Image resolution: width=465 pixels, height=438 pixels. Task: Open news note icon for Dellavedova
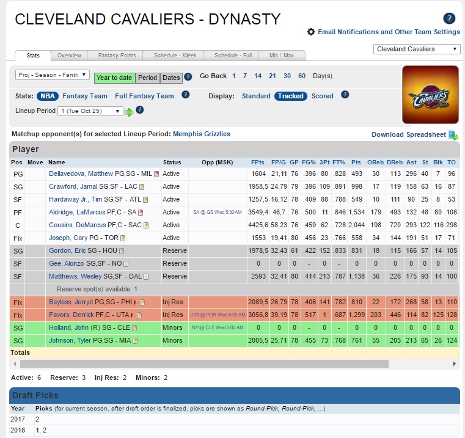[x=156, y=174]
